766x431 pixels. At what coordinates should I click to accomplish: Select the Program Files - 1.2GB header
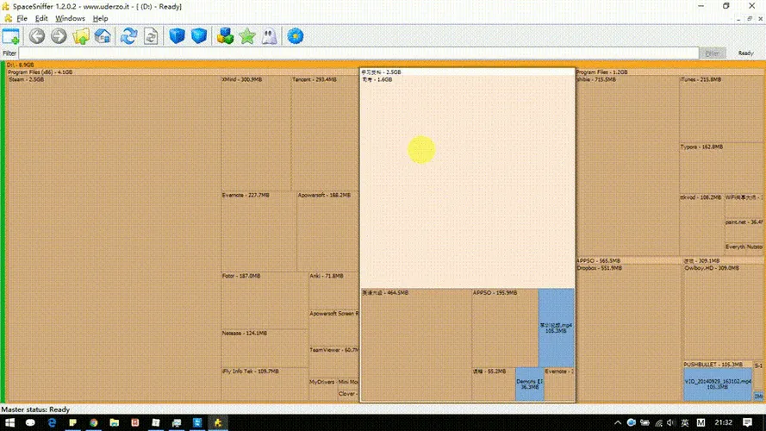click(669, 72)
